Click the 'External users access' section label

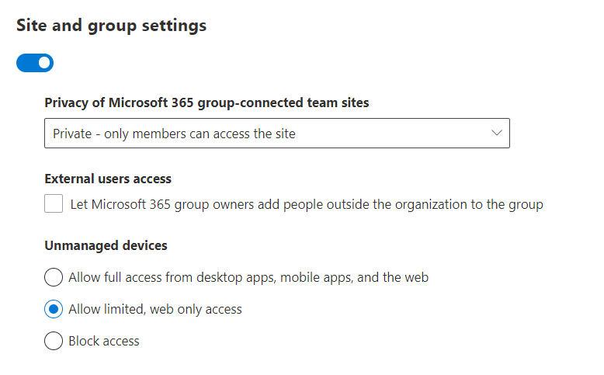pyautogui.click(x=108, y=179)
